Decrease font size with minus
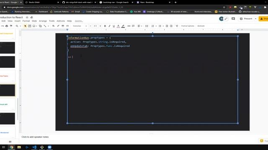Screen dimensions: 268x150 [x=90, y=26]
